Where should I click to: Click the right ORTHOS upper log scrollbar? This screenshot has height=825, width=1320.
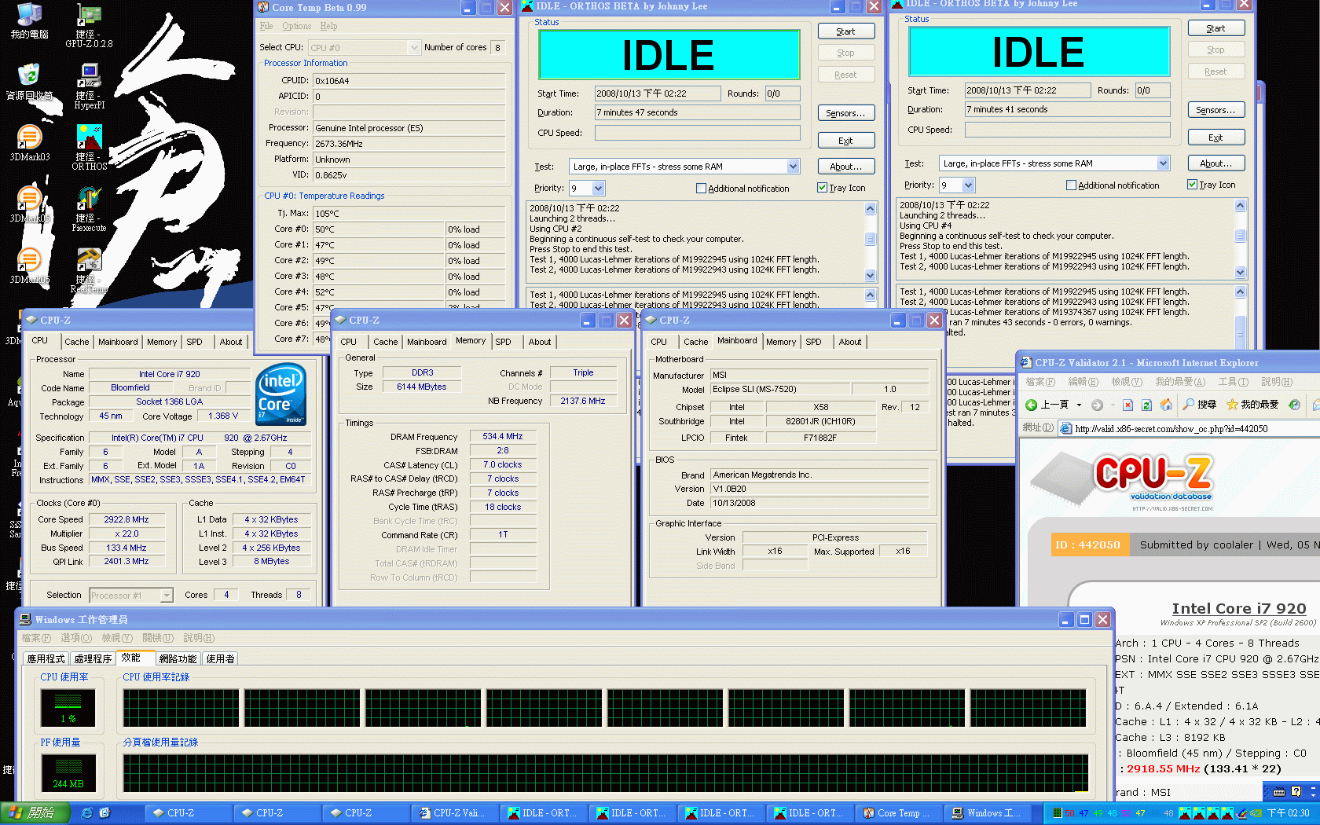[x=1240, y=239]
